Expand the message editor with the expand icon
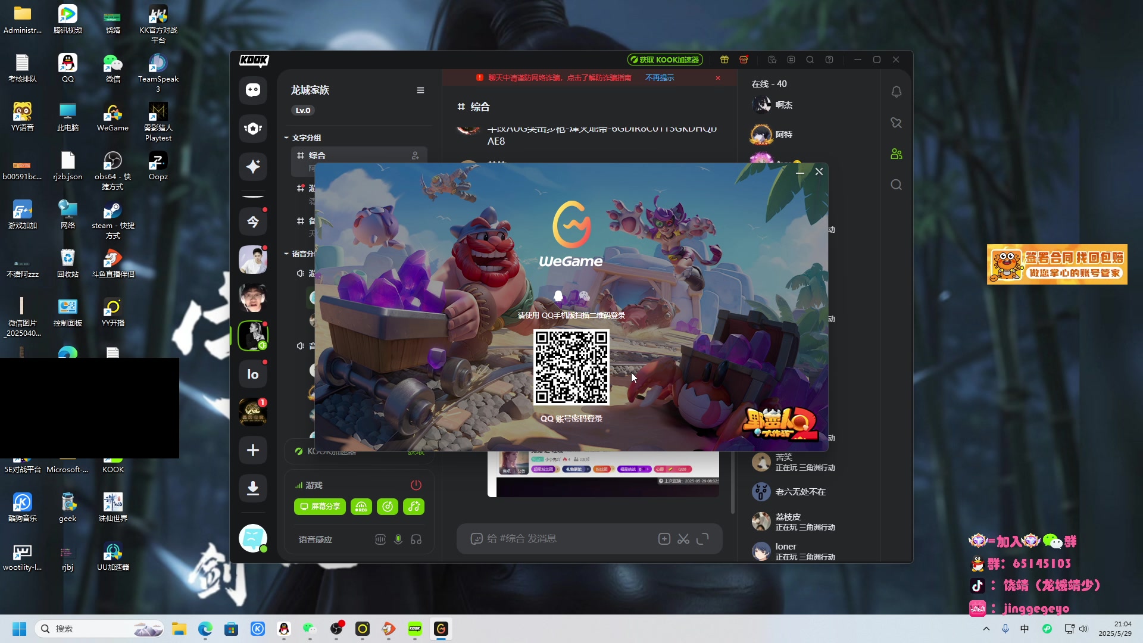Image resolution: width=1143 pixels, height=643 pixels. pyautogui.click(x=702, y=539)
